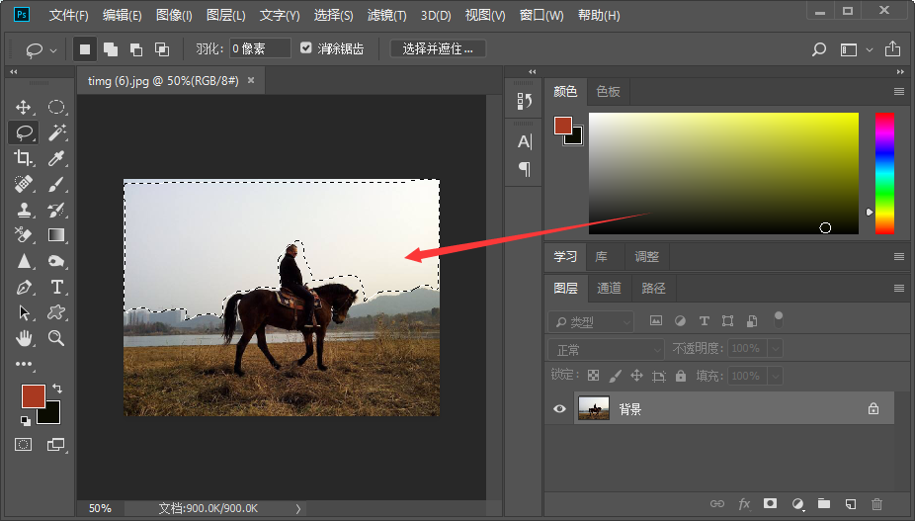915x521 pixels.
Task: Open the 填充 fill dropdown arrow
Action: point(775,376)
